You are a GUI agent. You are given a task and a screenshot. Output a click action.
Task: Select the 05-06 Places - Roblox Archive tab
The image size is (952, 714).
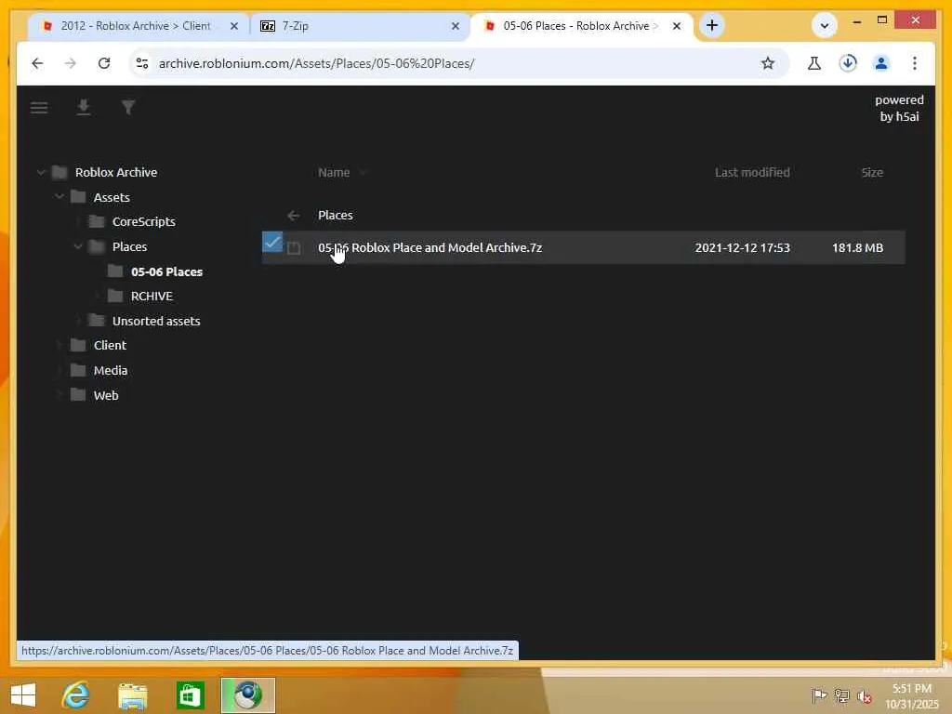pyautogui.click(x=580, y=26)
